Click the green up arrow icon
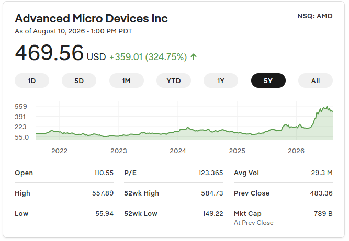The width and height of the screenshot is (349, 241). (x=194, y=57)
